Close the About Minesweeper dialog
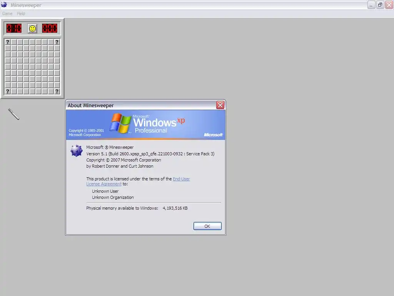The image size is (394, 296). click(220, 105)
